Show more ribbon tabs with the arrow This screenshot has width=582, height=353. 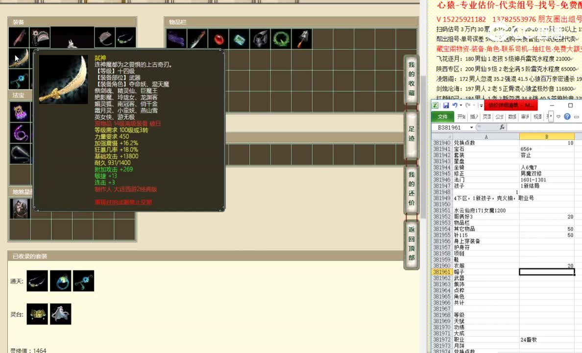pos(551,116)
